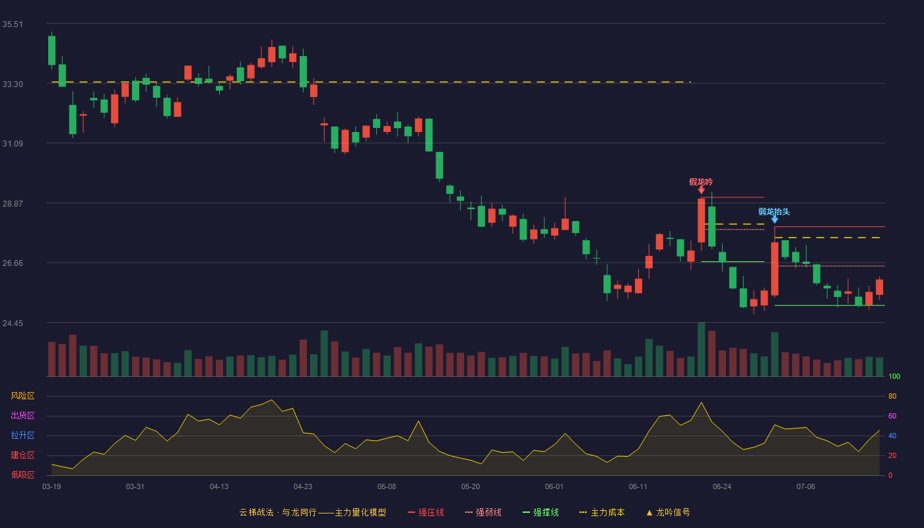Select the 建仓区 zone label
The height and width of the screenshot is (528, 924).
(22, 455)
